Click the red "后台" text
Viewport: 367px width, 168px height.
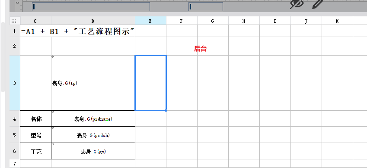200,49
